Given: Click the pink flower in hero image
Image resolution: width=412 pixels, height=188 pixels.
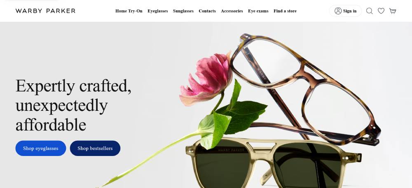Looking at the screenshot, I should [206, 78].
